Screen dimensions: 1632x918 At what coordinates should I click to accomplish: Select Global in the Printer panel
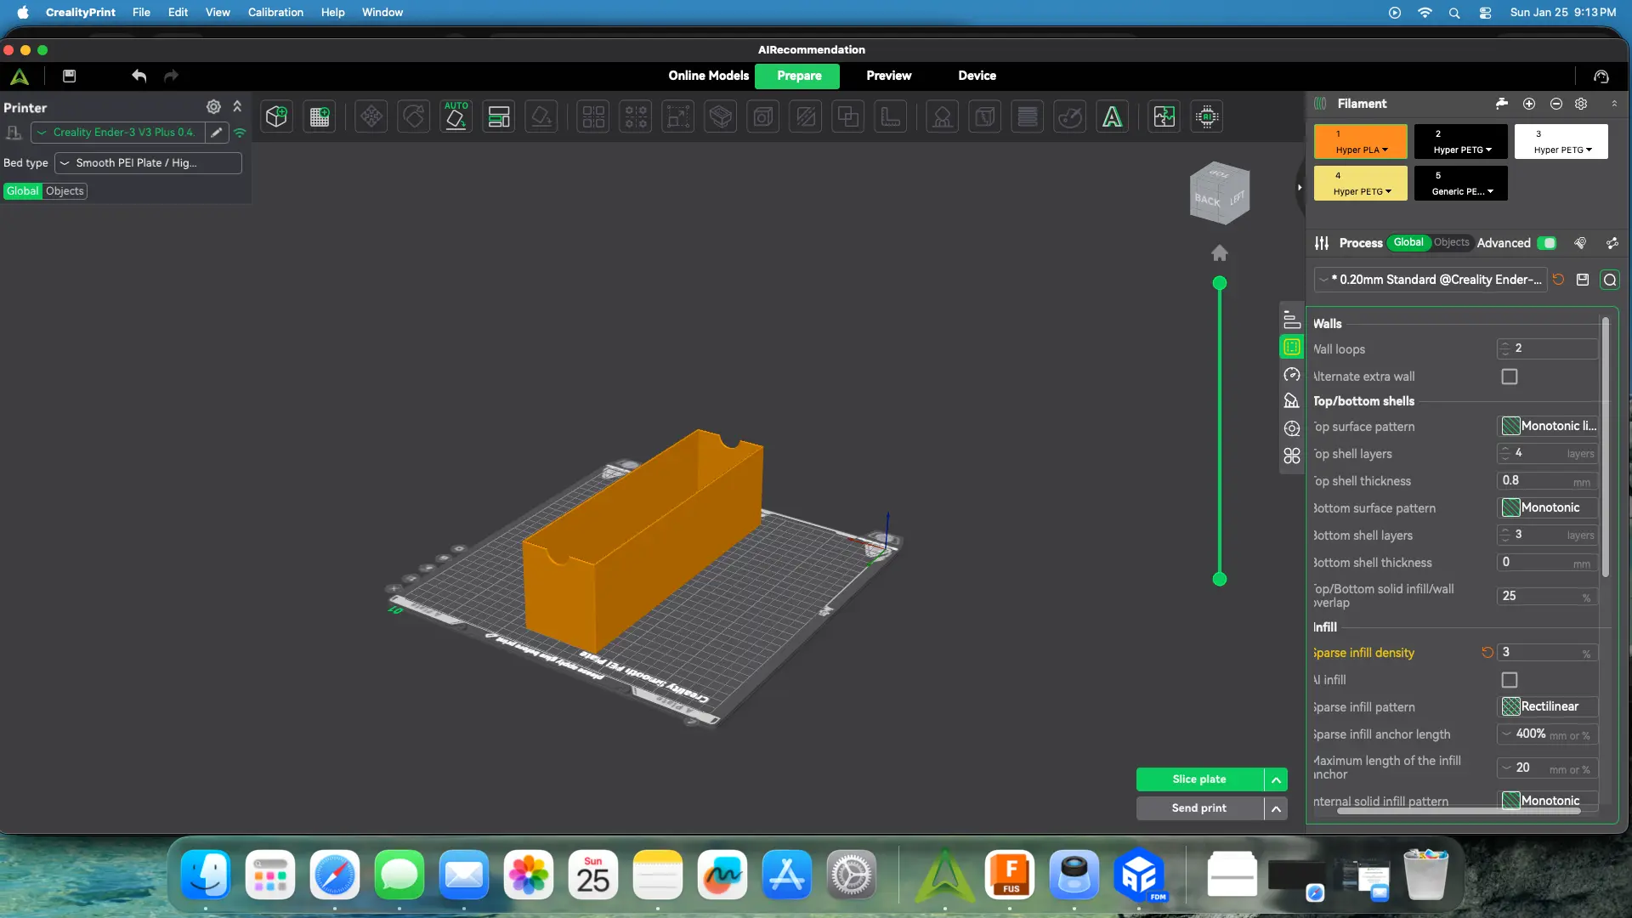(x=22, y=191)
